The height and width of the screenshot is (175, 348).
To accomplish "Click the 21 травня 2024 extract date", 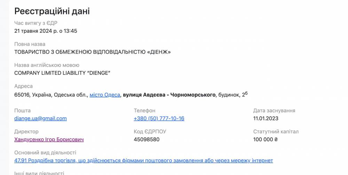I will [46, 31].
